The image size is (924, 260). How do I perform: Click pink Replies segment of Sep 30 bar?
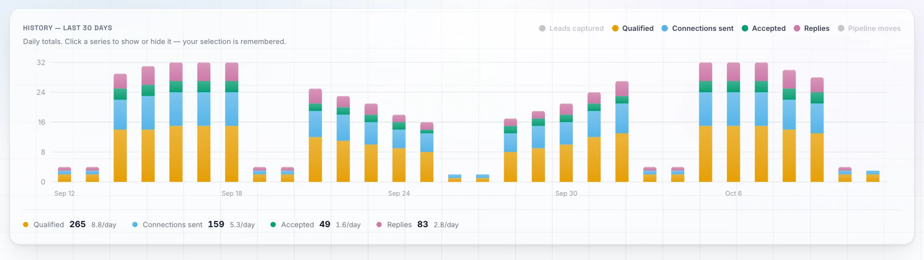[566, 109]
